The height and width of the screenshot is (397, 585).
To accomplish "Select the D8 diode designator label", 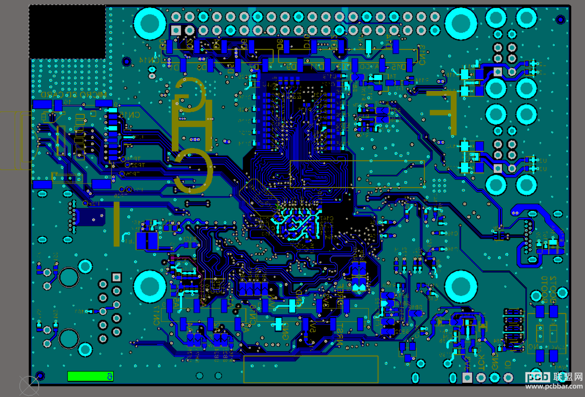I will (x=280, y=44).
